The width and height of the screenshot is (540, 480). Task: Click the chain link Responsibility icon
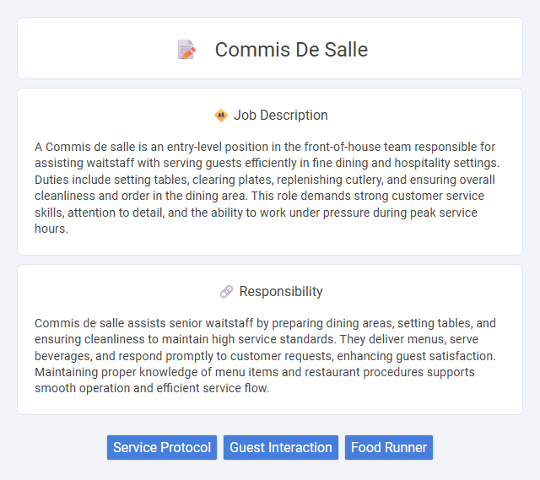coord(226,292)
